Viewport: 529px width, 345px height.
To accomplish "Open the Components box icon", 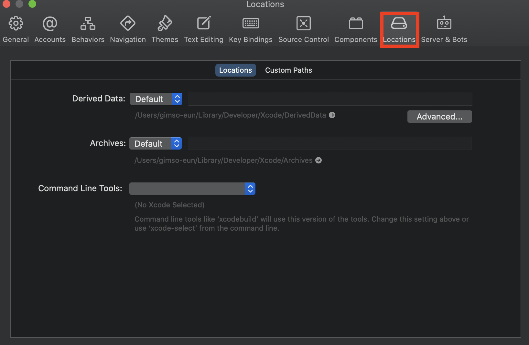I will click(x=356, y=23).
